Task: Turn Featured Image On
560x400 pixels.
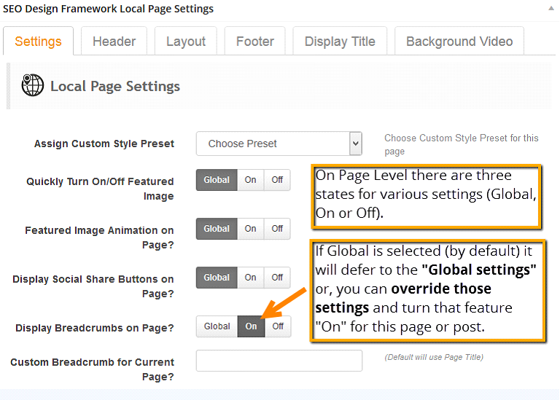Action: pyautogui.click(x=250, y=180)
